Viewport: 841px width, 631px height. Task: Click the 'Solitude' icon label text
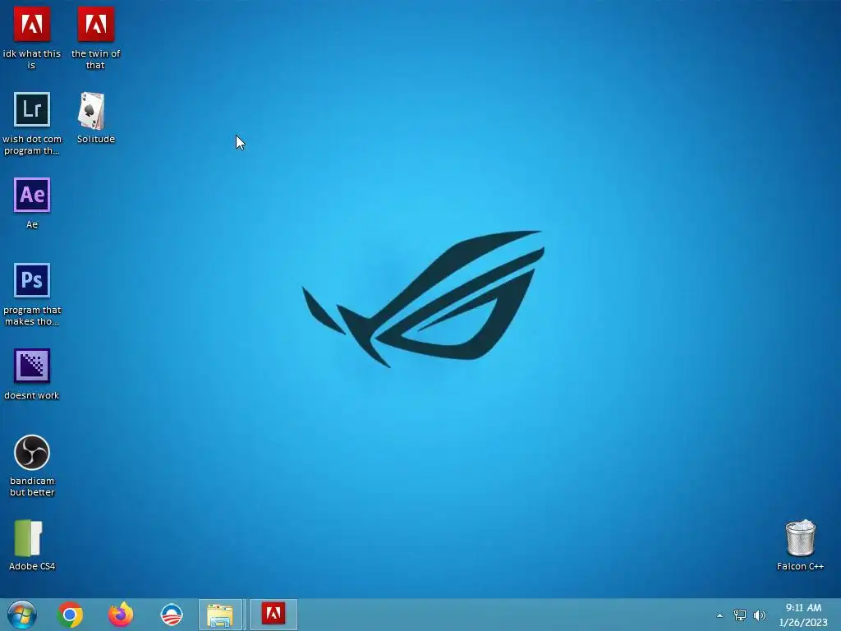point(95,139)
